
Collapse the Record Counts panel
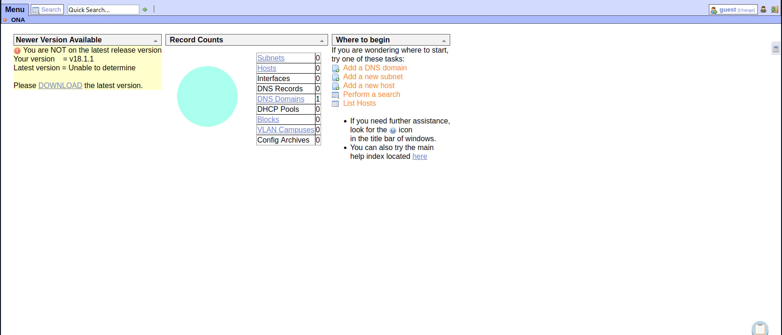pos(322,41)
